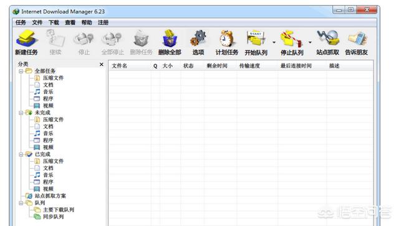399x226 pixels.
Task: Select 主要下载队列 in the tree
Action: [59, 210]
